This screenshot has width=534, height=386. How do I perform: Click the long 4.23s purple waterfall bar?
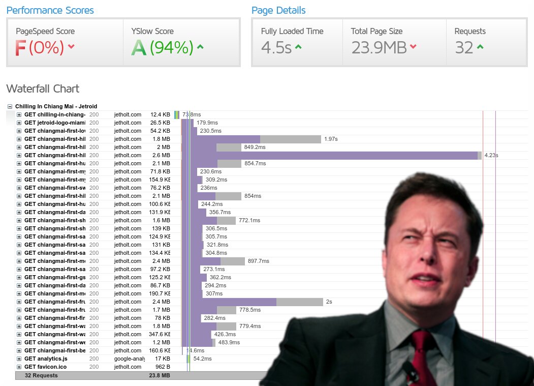click(330, 156)
